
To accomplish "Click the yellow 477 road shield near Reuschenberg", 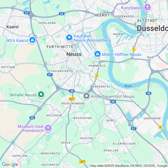I will coord(72,99).
